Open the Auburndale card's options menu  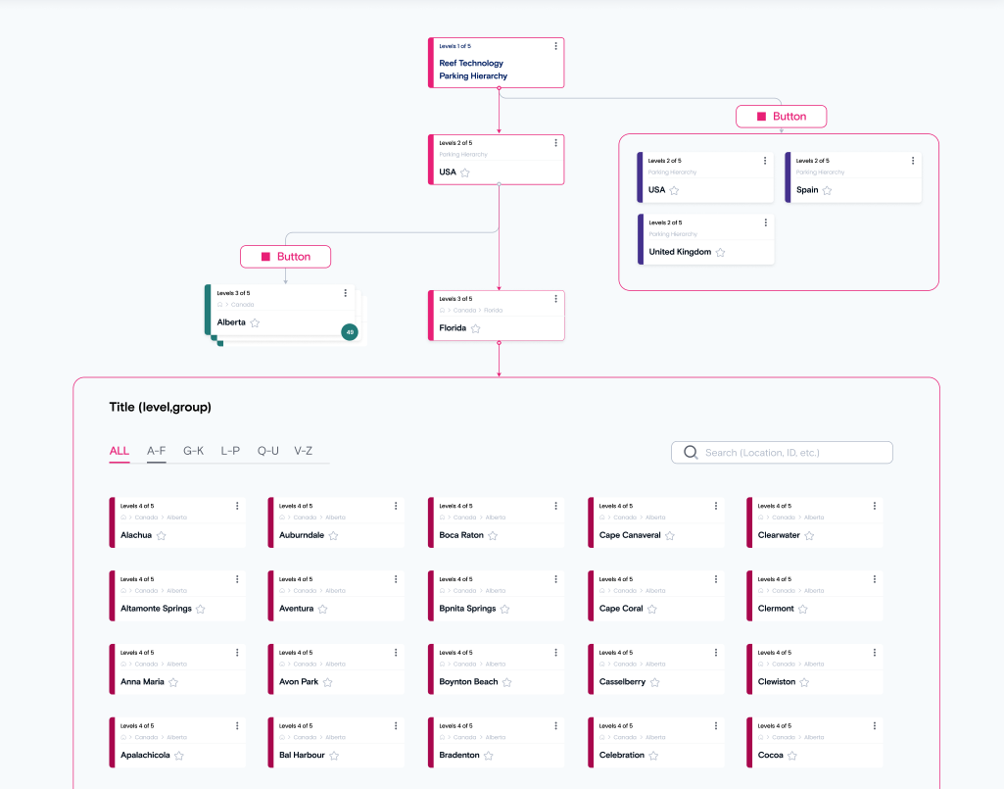pyautogui.click(x=397, y=506)
